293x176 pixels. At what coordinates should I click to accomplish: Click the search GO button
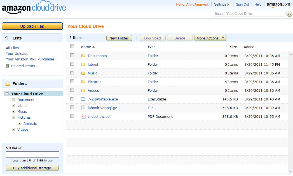pyautogui.click(x=289, y=14)
